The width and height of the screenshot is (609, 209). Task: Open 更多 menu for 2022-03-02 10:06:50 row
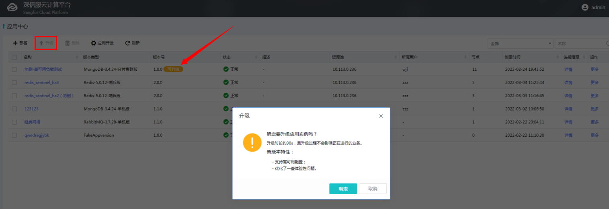click(x=595, y=109)
